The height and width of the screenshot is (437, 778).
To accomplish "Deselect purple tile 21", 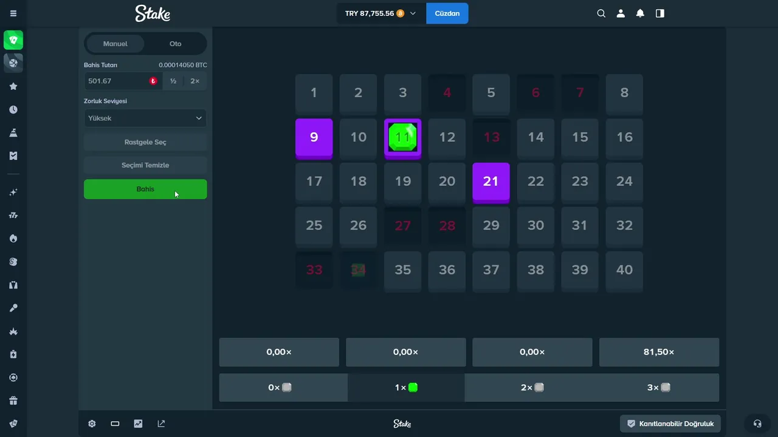I will click(491, 182).
